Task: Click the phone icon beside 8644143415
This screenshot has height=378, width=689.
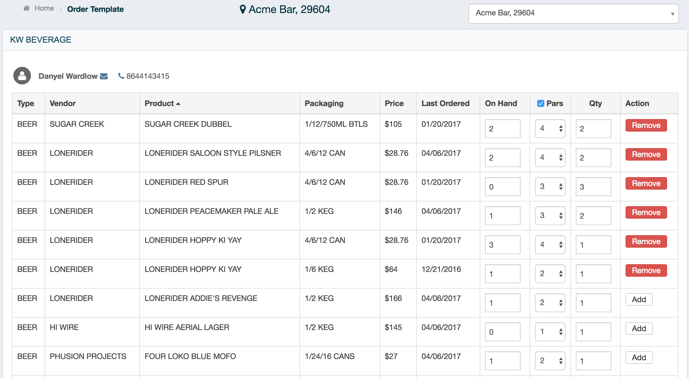Action: pyautogui.click(x=121, y=76)
